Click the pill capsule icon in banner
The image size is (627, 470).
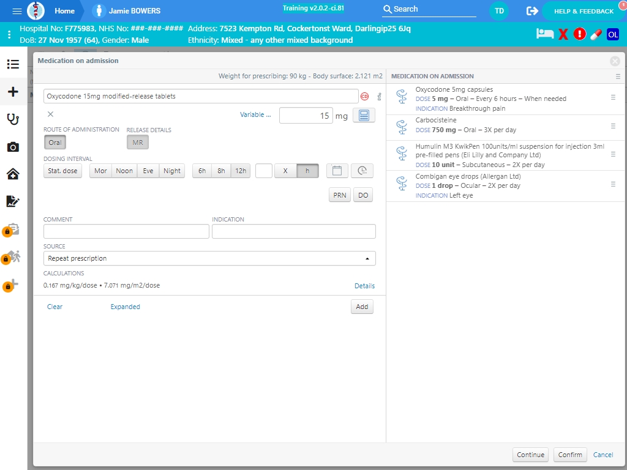click(596, 34)
